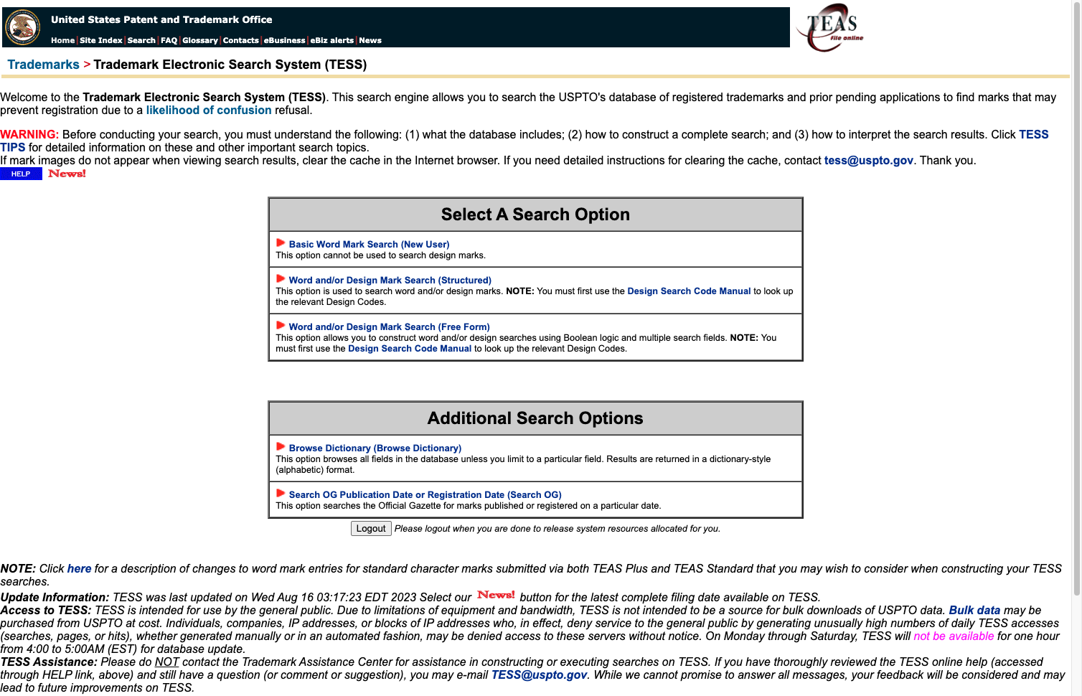Open the TEAS file online logo
The width and height of the screenshot is (1082, 696).
[x=831, y=28]
